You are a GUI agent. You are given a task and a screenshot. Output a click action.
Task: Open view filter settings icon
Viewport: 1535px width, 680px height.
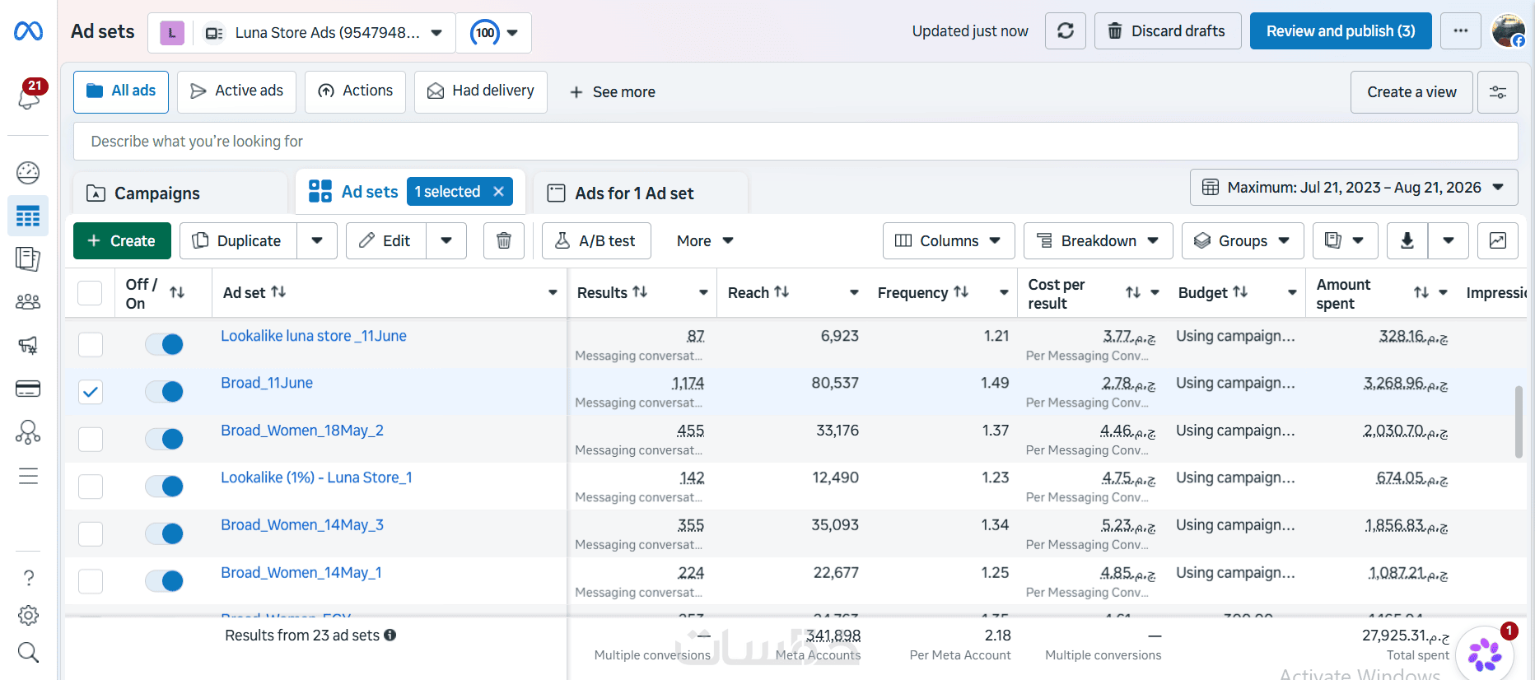[x=1498, y=92]
